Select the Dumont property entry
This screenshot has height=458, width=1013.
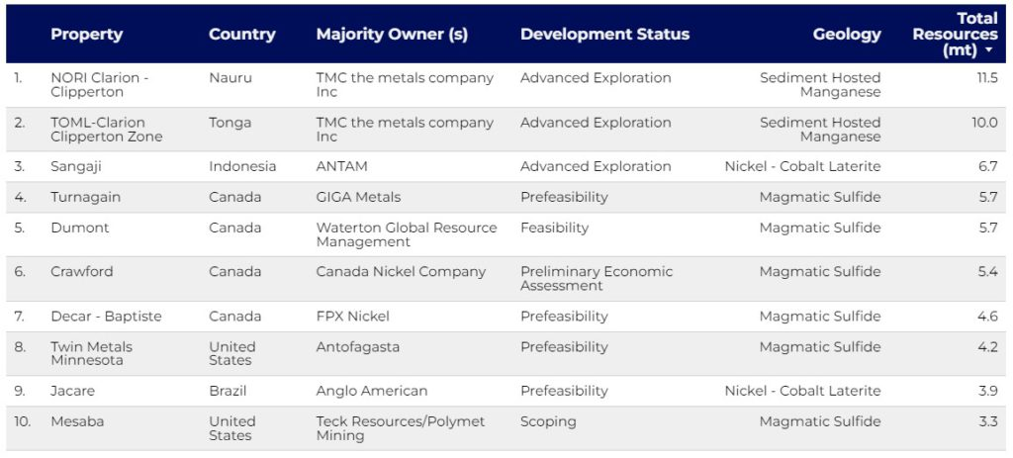click(80, 228)
